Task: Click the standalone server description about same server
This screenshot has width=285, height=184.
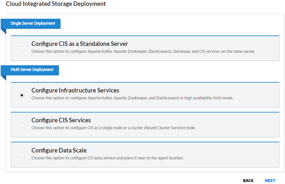Action: 143,51
